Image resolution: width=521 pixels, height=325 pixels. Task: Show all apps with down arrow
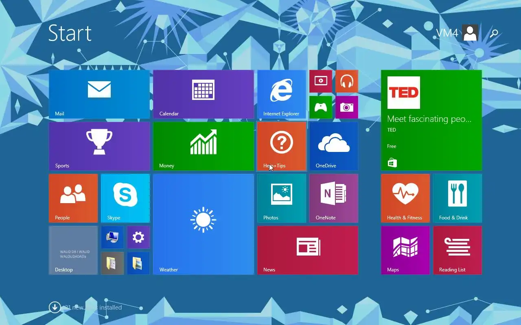tap(55, 307)
